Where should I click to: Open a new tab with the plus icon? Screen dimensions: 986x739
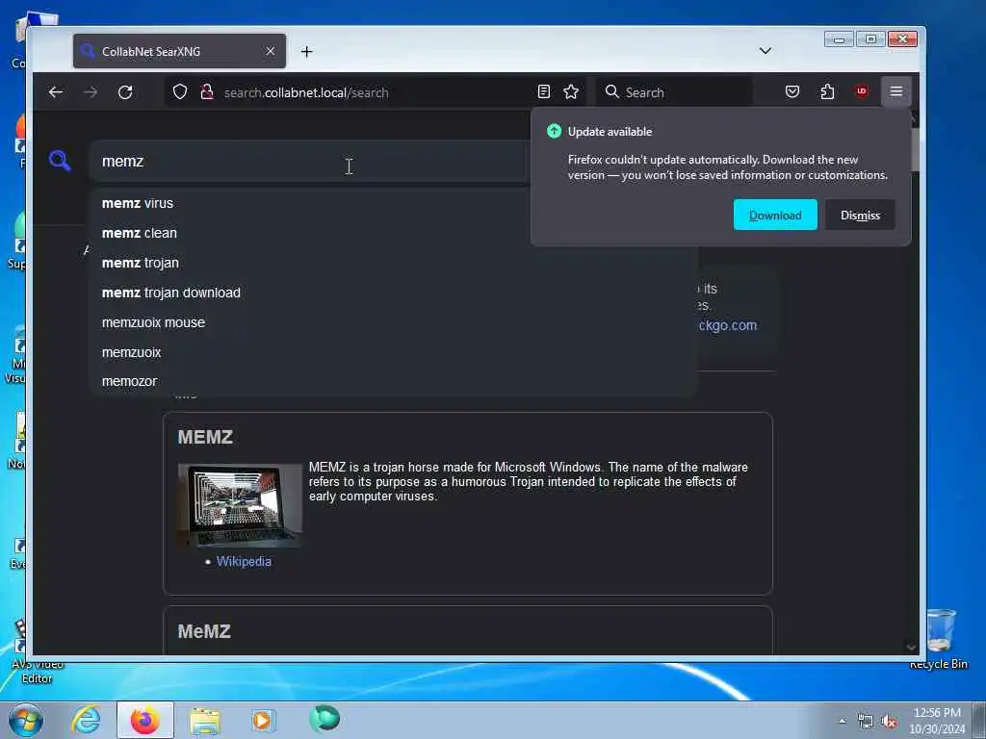coord(307,52)
